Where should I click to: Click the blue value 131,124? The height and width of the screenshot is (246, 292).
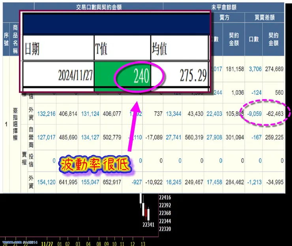90,114
